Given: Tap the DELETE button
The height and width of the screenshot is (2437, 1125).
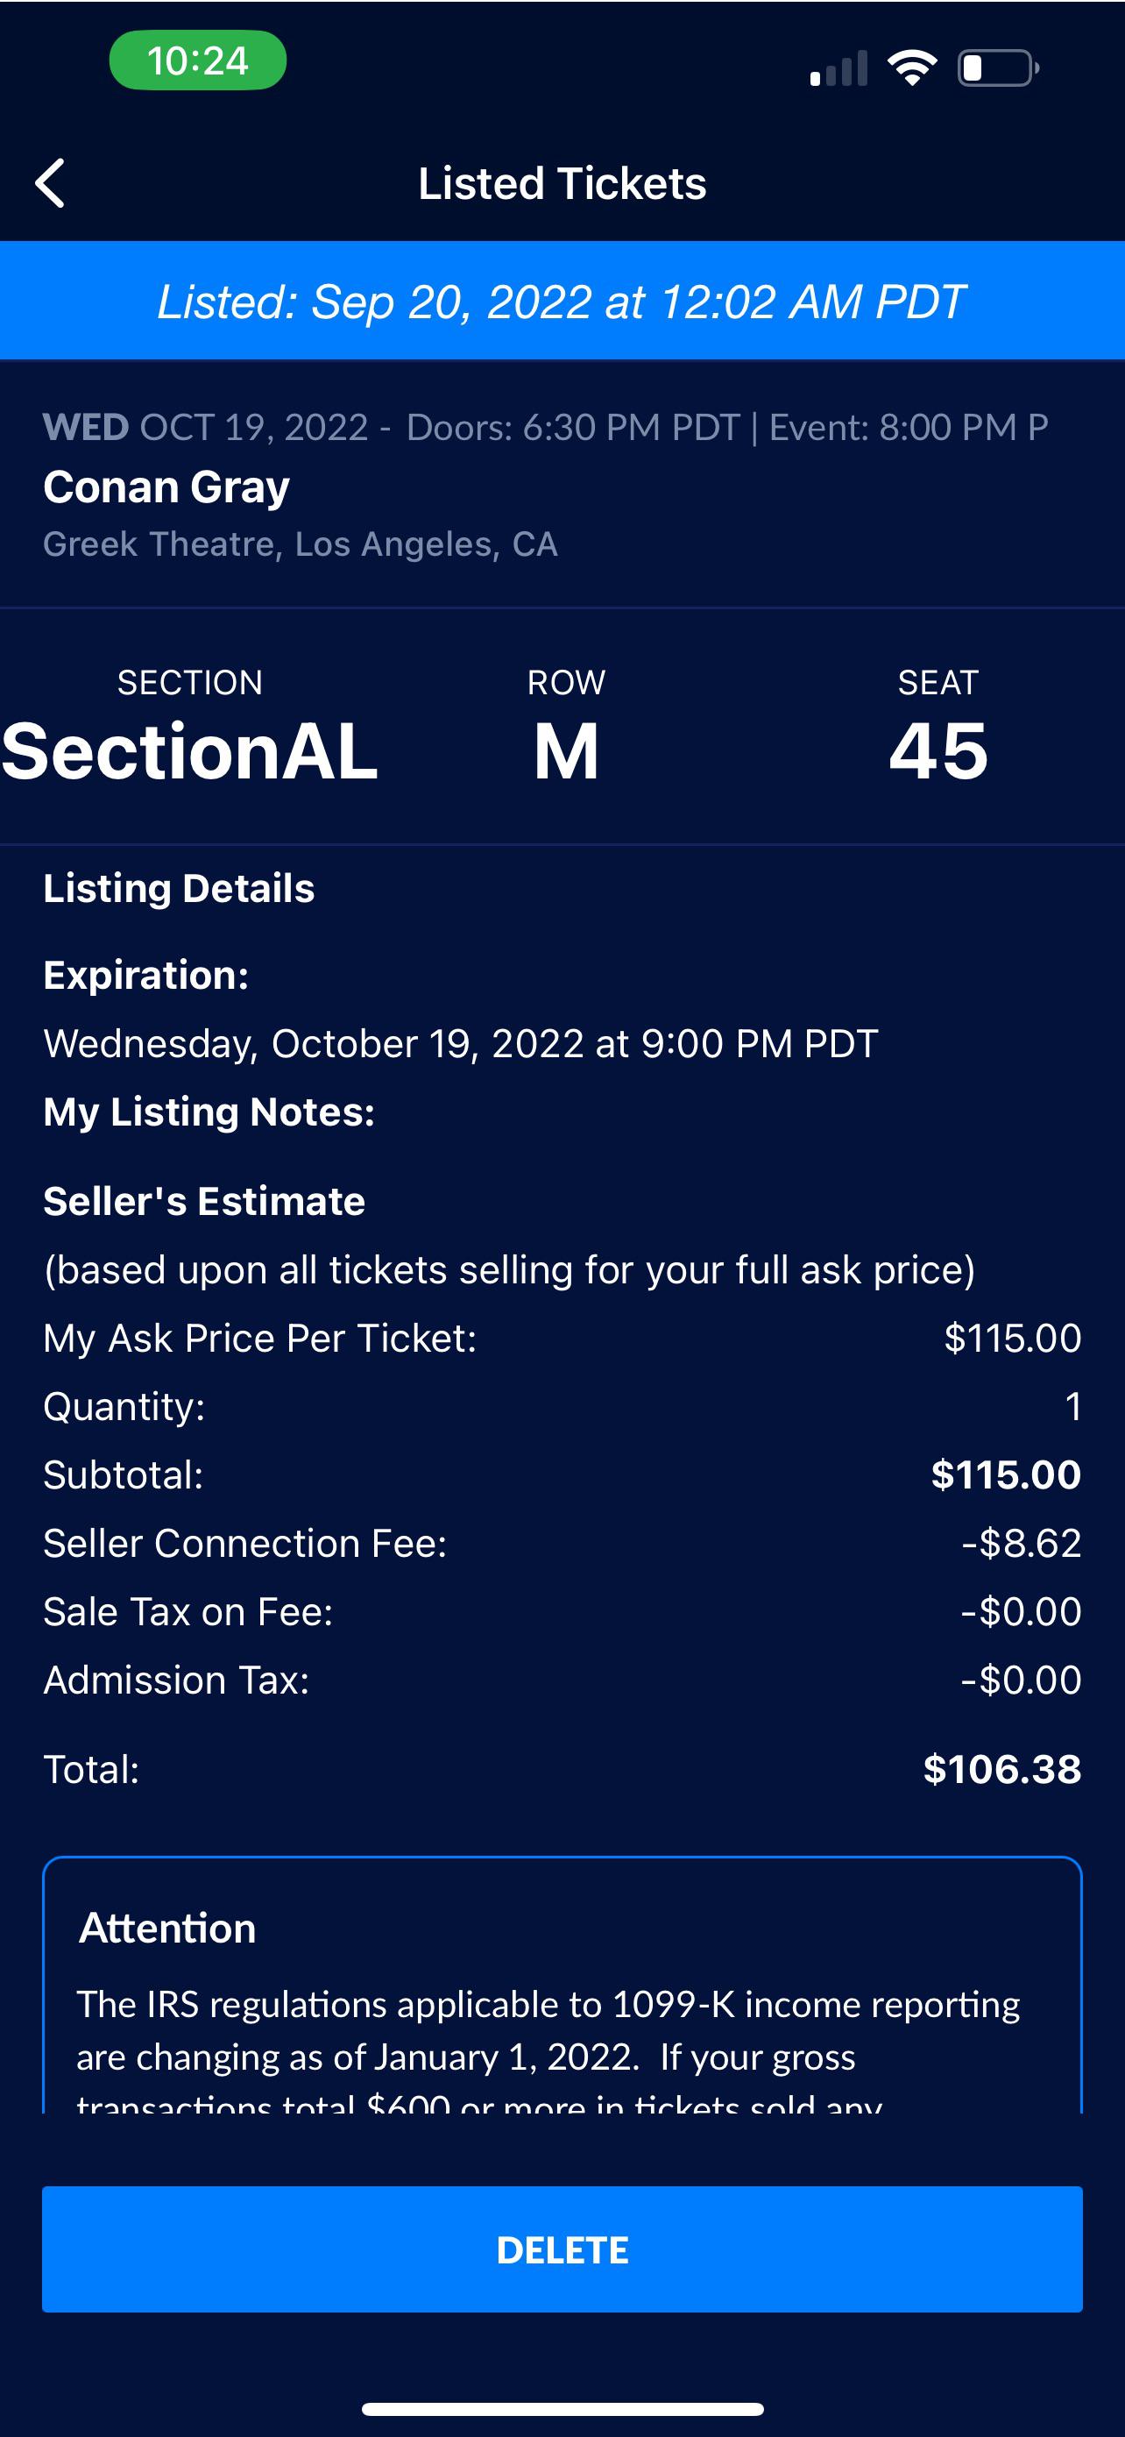Looking at the screenshot, I should [x=562, y=2249].
